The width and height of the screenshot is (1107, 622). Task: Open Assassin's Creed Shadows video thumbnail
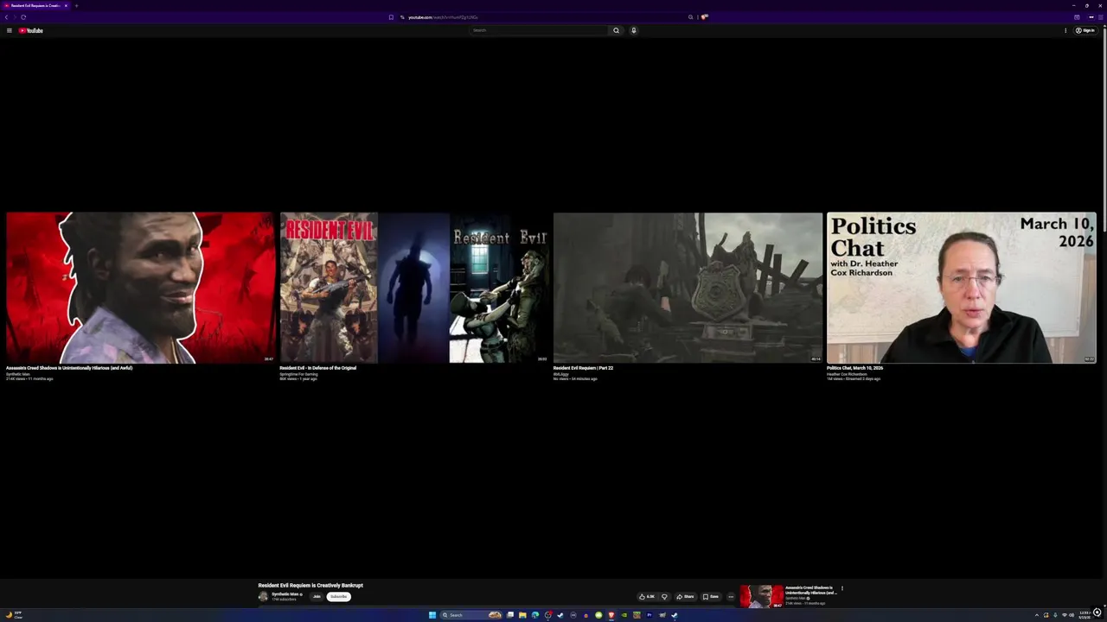coord(140,288)
